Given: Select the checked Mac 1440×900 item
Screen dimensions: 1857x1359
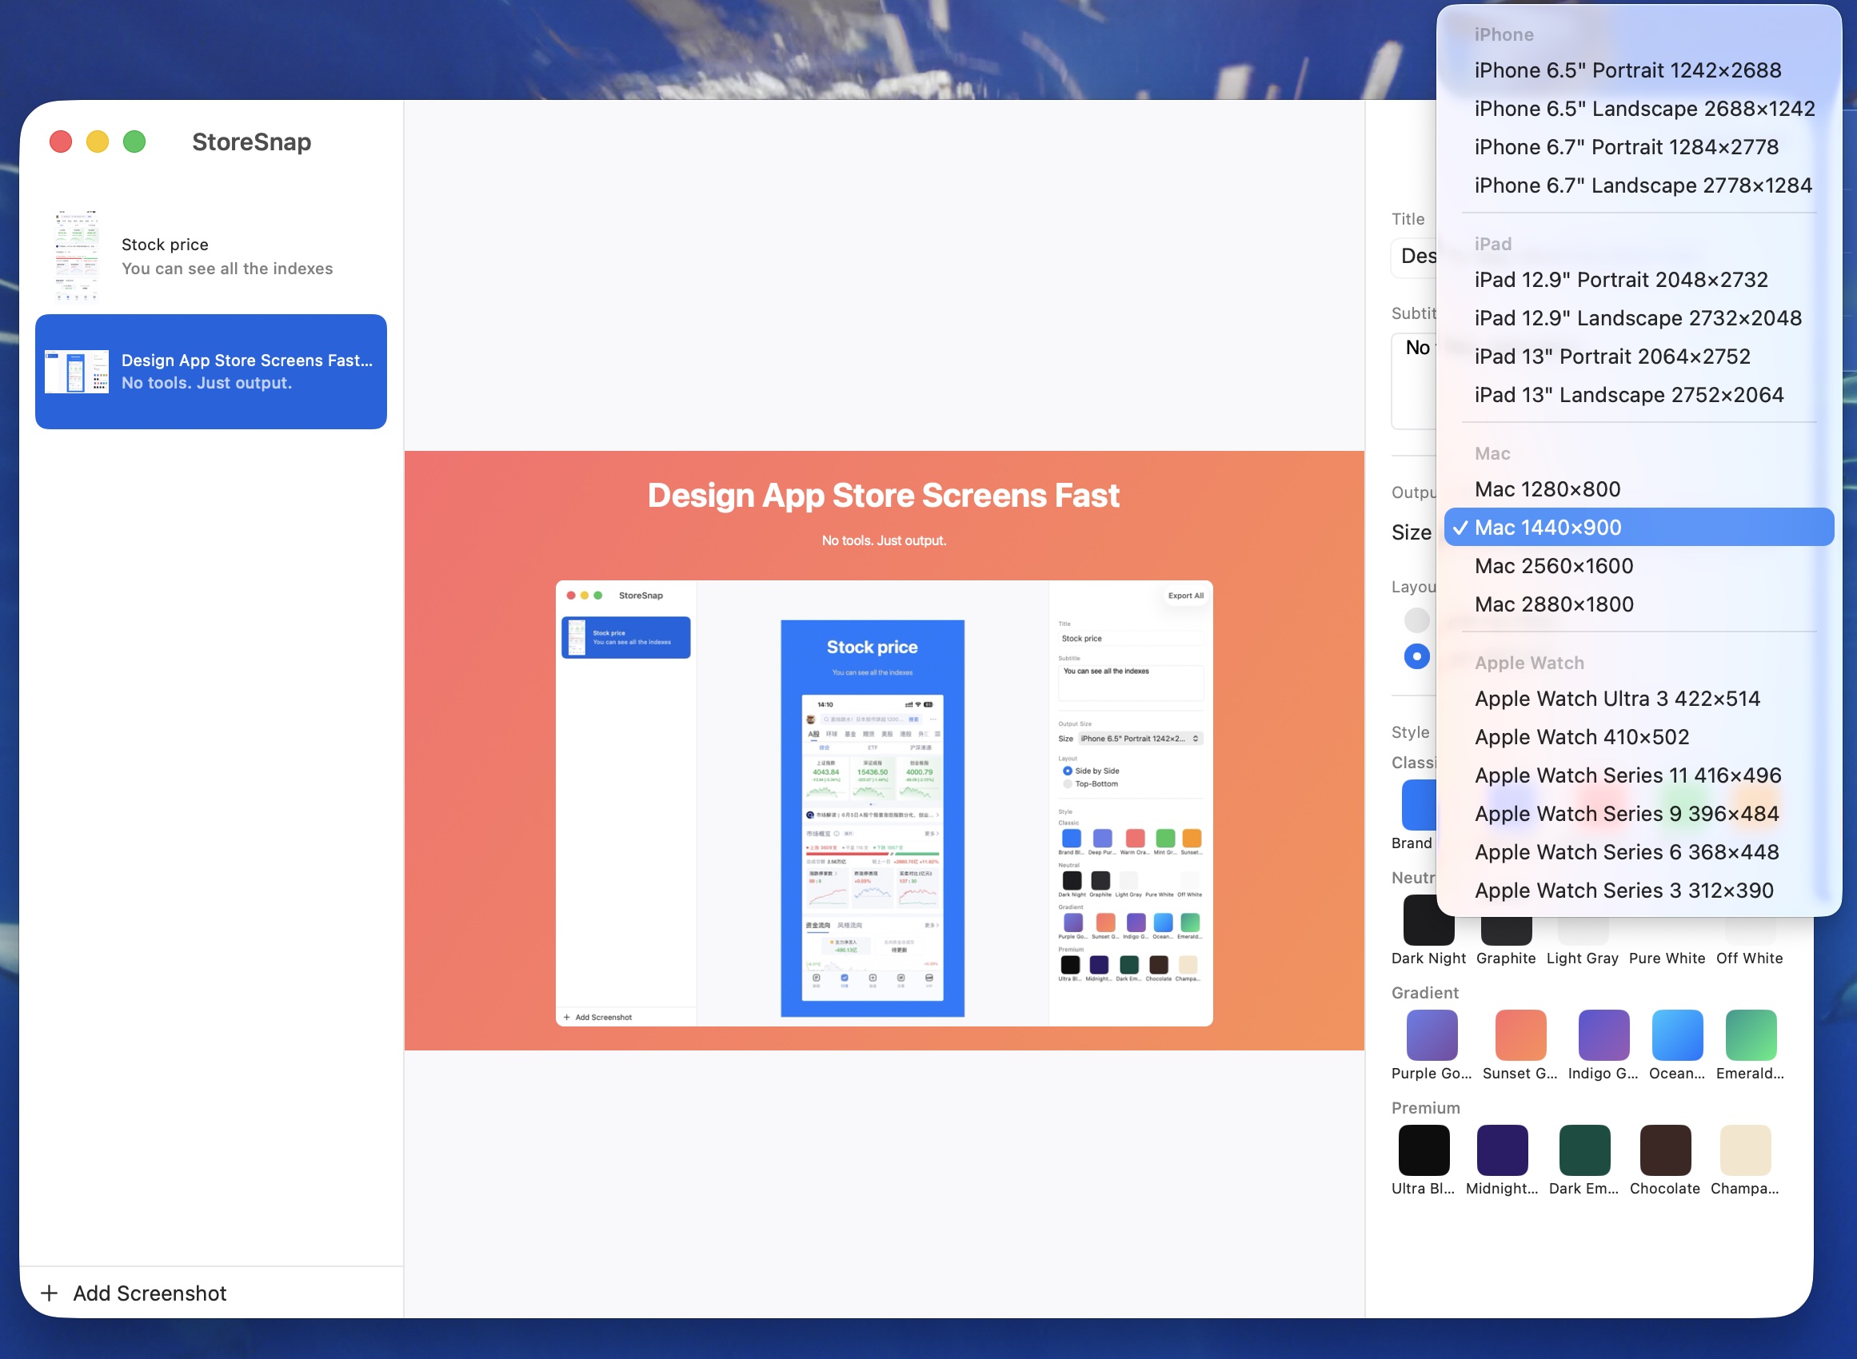Looking at the screenshot, I should pos(1638,528).
